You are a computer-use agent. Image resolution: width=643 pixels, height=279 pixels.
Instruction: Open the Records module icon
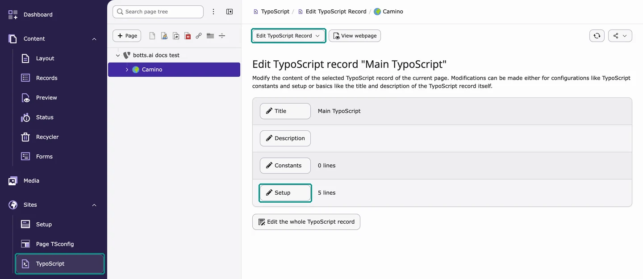[25, 78]
